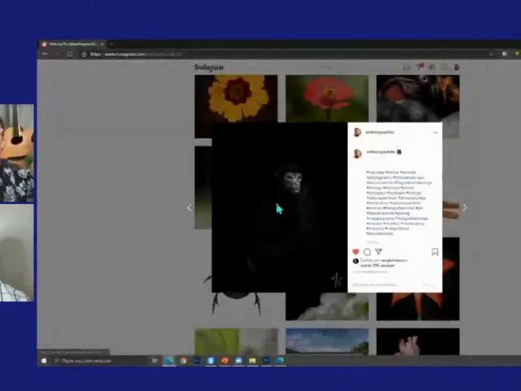Open the Instagram explore compass icon
The image size is (521, 391).
(431, 67)
